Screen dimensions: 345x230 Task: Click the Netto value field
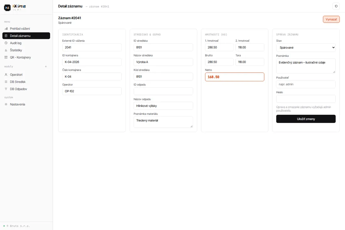tap(235, 77)
